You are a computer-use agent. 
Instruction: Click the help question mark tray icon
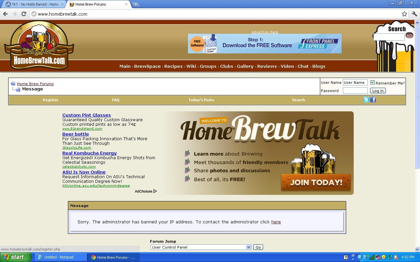(x=346, y=257)
